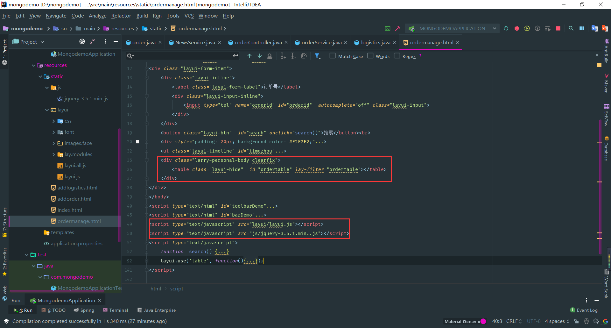Viewport: 611px width, 328px height.
Task: Open the Navigate menu
Action: coord(56,16)
